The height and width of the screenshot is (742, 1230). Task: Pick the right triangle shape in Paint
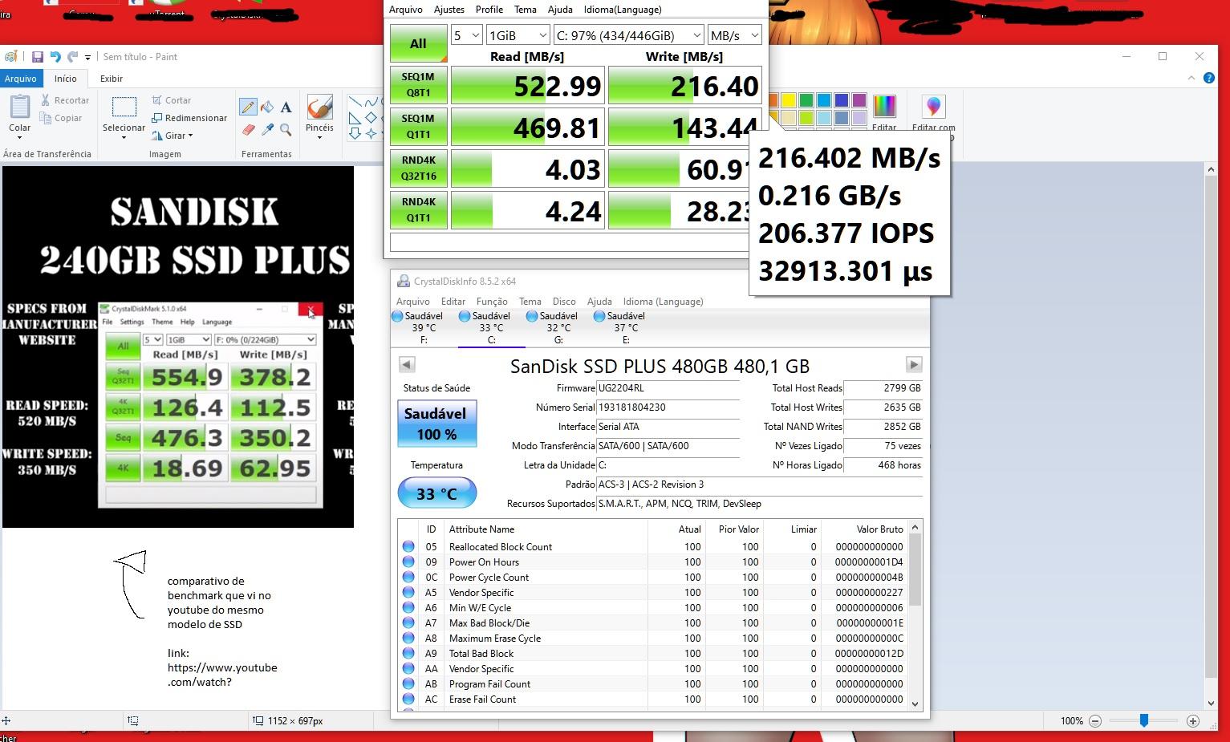pyautogui.click(x=355, y=118)
